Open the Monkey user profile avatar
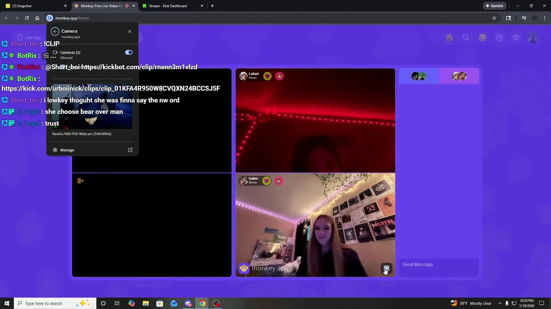The width and height of the screenshot is (551, 309). (533, 38)
